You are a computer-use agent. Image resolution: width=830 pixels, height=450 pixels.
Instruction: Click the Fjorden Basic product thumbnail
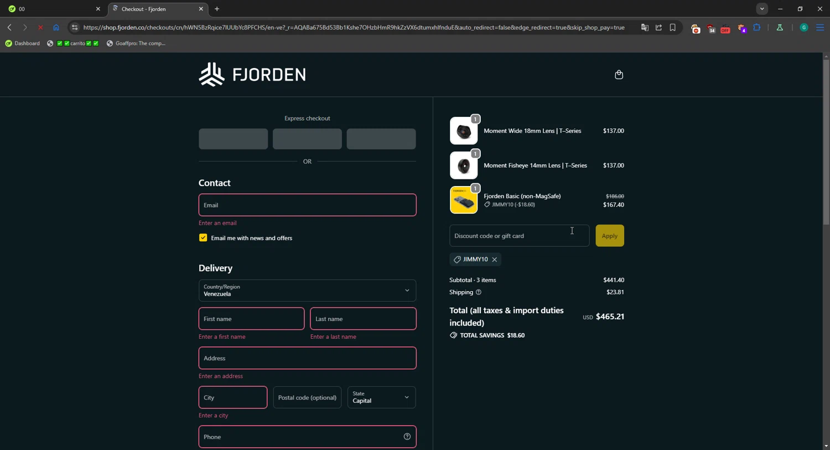(x=464, y=200)
